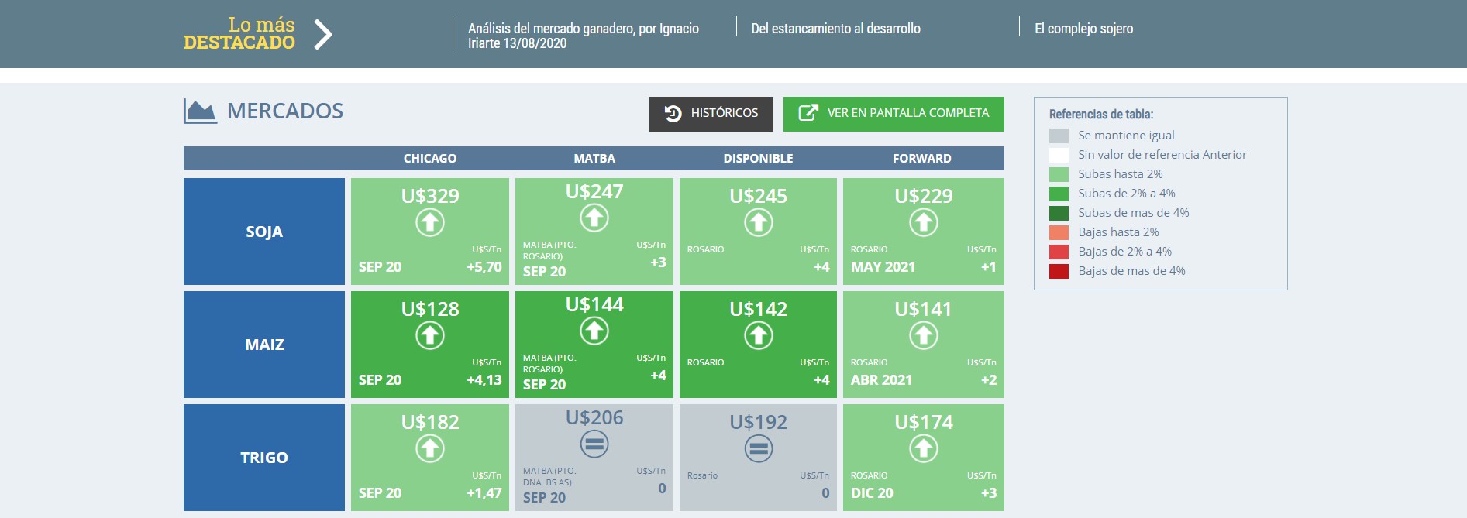Click the up arrow in Maiz Disponible cell
This screenshot has height=518, width=1467.
tap(758, 336)
